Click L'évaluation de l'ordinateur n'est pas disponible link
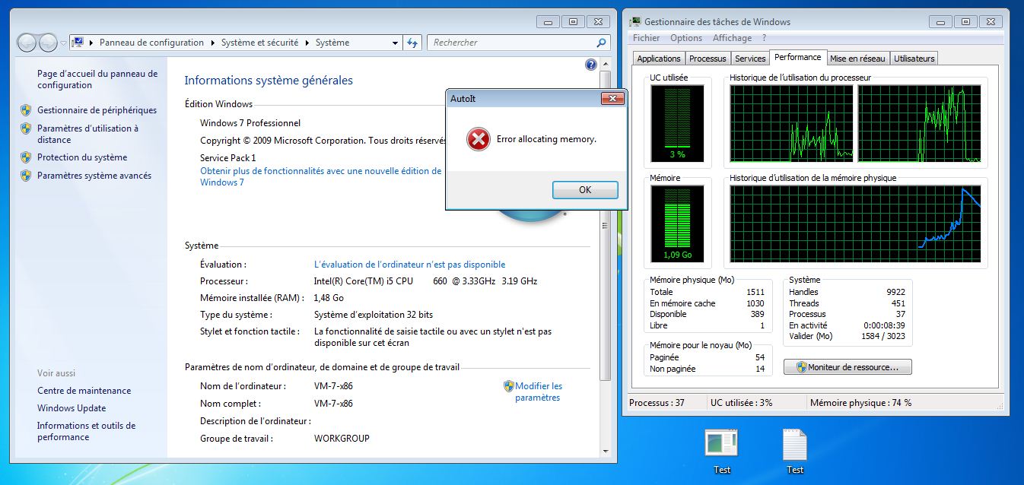This screenshot has height=485, width=1024. 409,265
